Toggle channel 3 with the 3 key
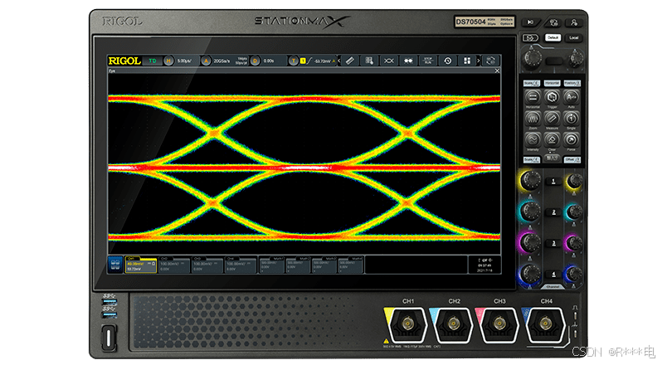 pos(553,243)
